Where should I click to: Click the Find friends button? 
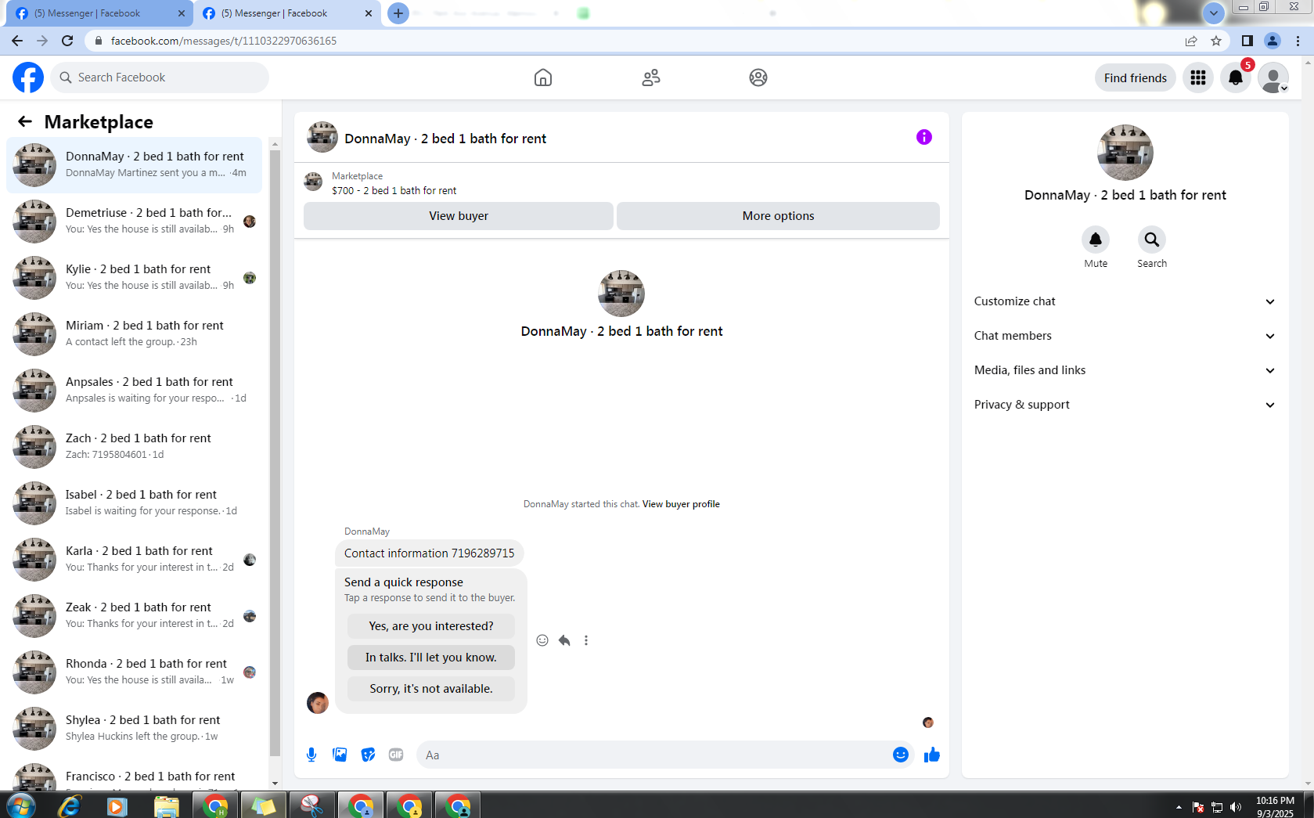pyautogui.click(x=1136, y=77)
